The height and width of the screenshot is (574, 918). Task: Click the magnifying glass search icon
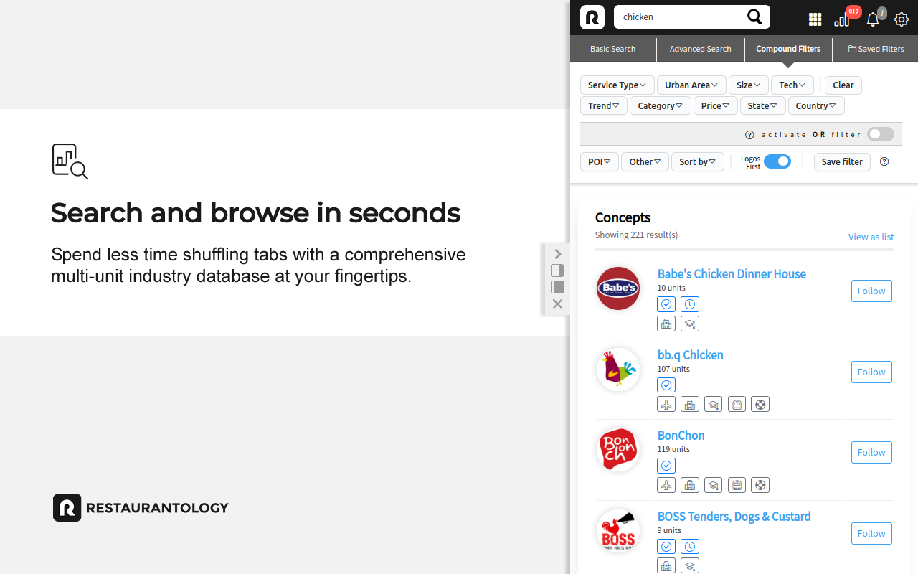click(x=754, y=17)
